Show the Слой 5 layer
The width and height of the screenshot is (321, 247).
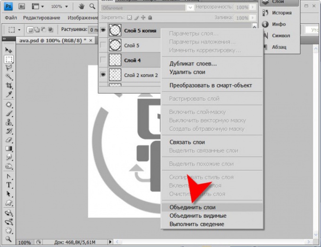pos(103,45)
